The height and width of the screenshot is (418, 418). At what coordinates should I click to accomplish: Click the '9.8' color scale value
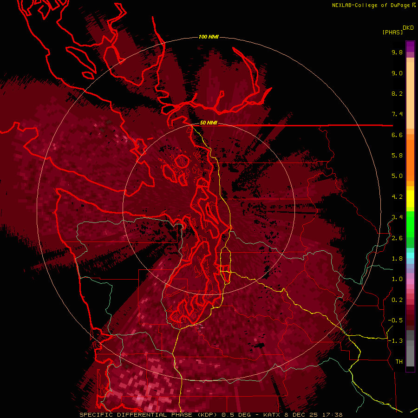coord(397,52)
